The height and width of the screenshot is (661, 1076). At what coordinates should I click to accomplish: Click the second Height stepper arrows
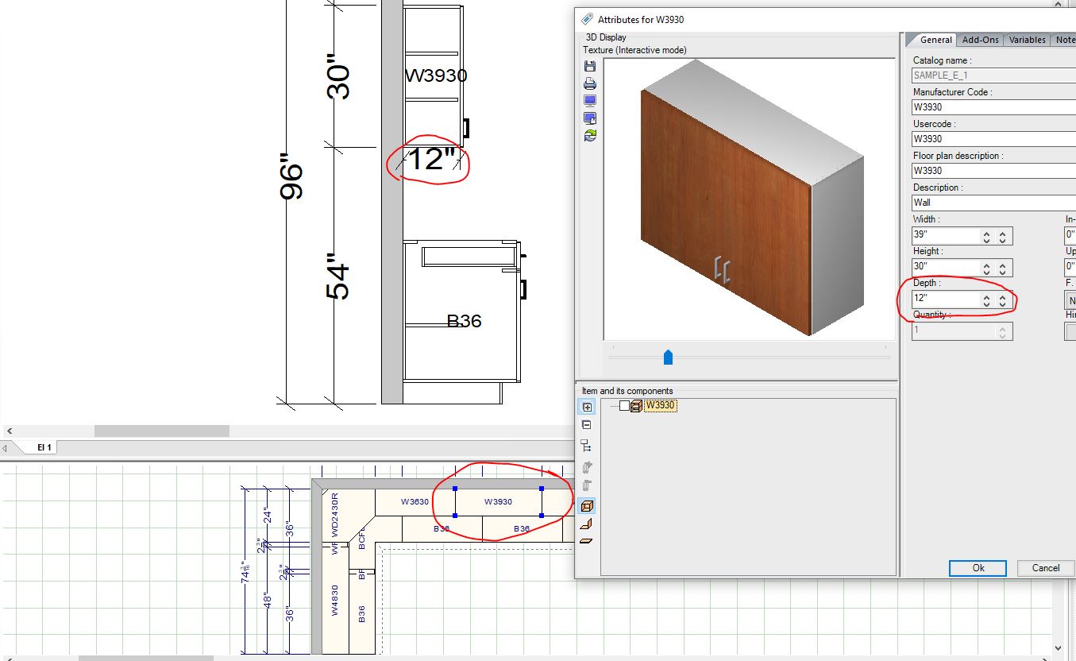point(1003,269)
